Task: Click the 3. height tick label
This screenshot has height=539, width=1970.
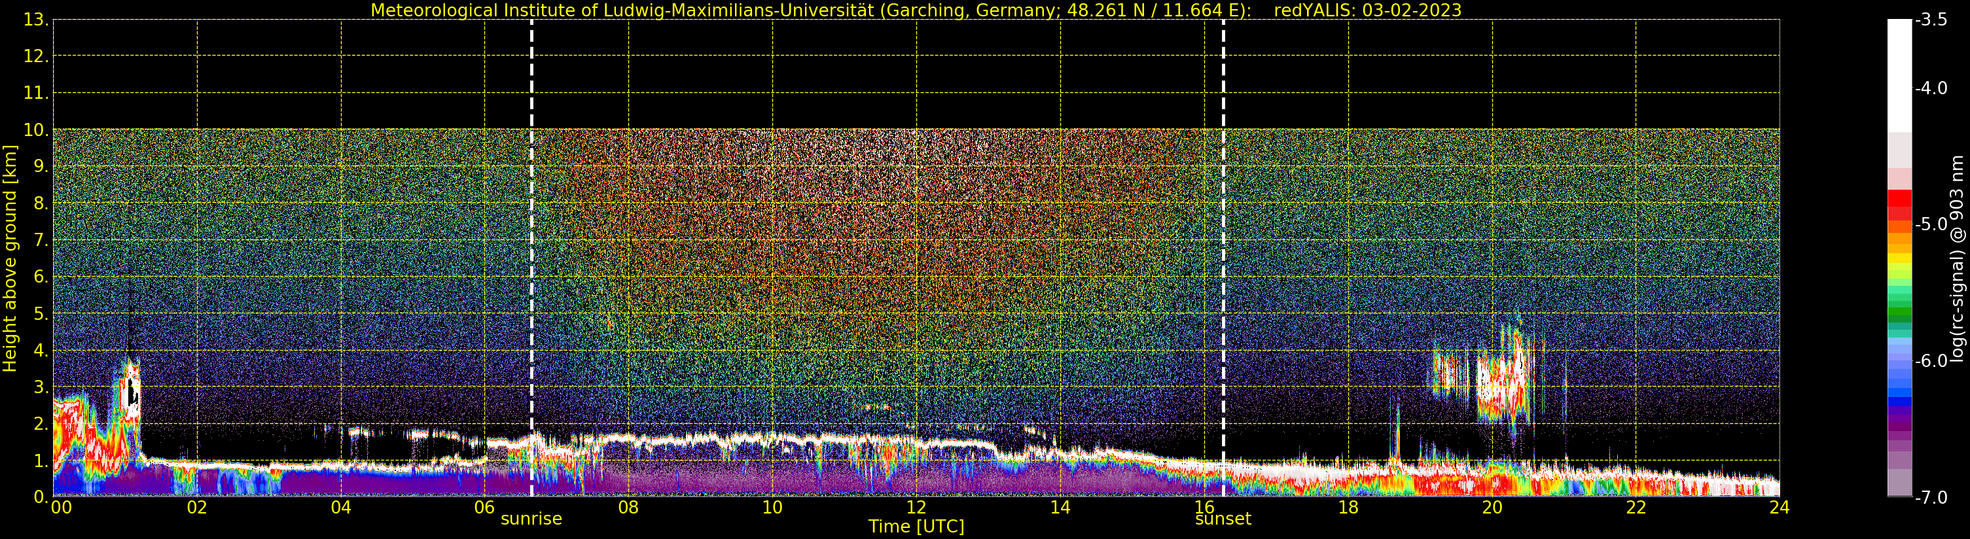Action: tap(41, 387)
